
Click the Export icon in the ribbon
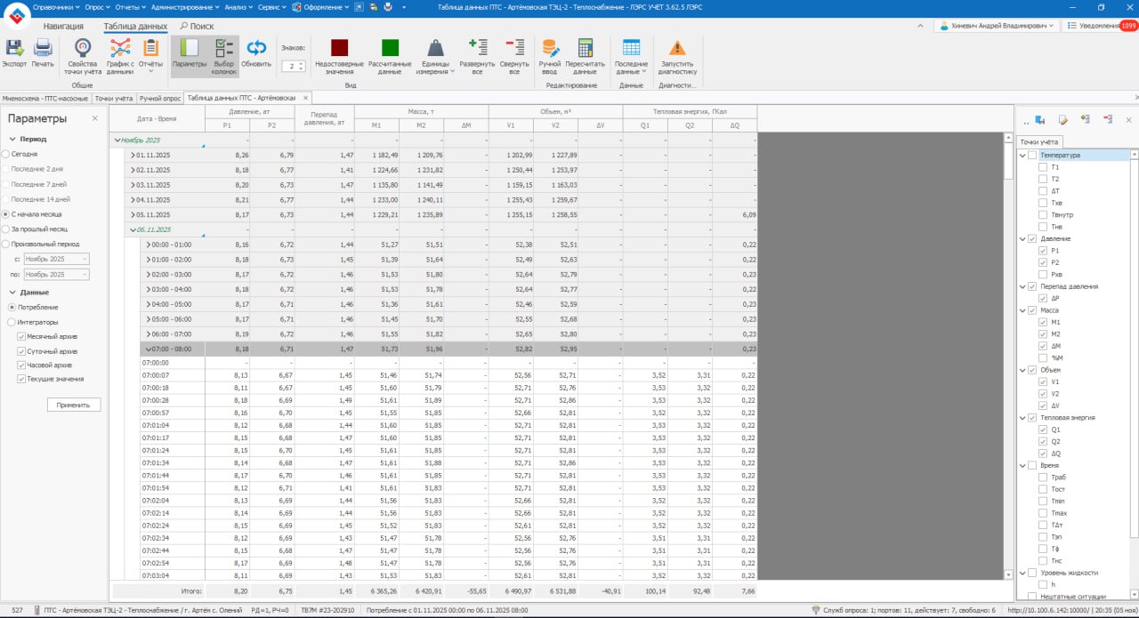(14, 49)
